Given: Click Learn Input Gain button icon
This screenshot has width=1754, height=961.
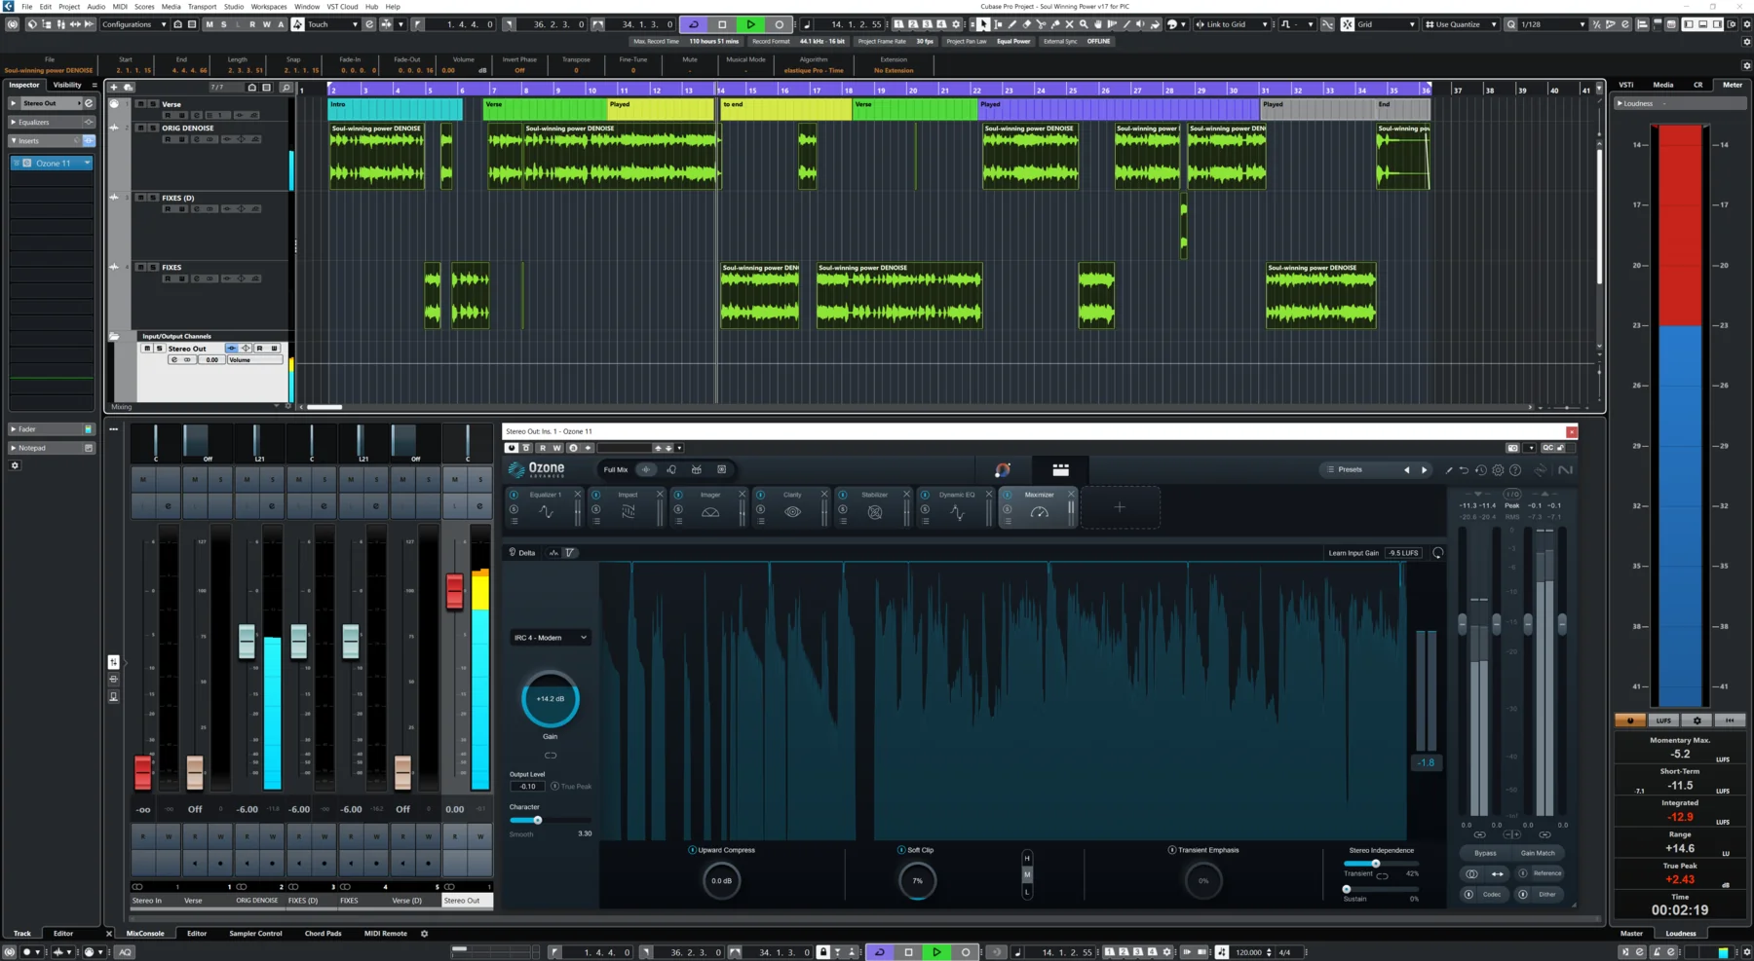Looking at the screenshot, I should [1437, 553].
